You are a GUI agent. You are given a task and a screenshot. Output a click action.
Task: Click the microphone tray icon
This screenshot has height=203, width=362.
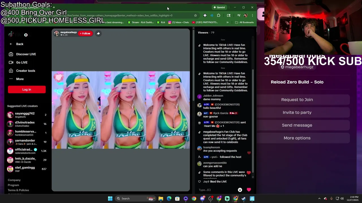coord(331,198)
